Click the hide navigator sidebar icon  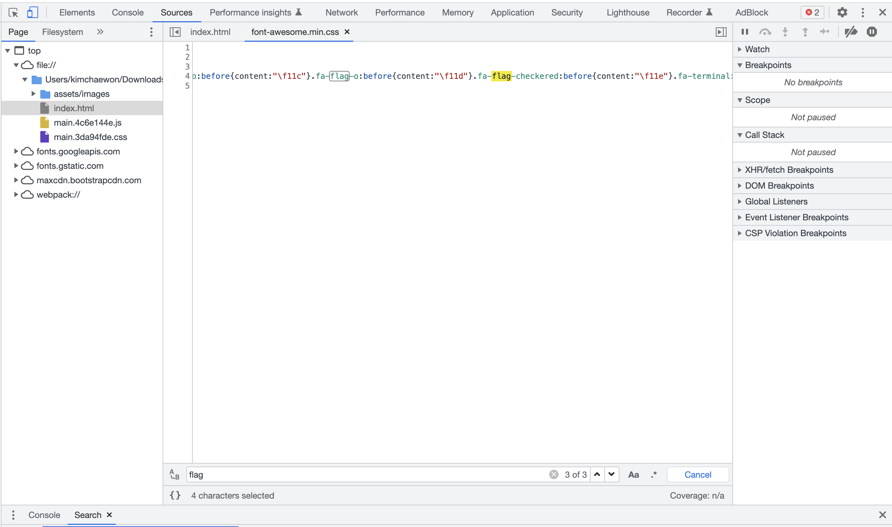pyautogui.click(x=175, y=32)
